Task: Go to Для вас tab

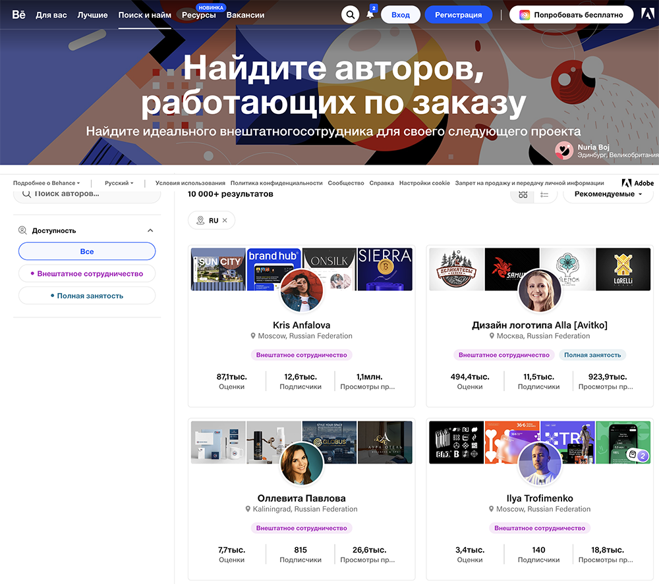Action: click(51, 14)
